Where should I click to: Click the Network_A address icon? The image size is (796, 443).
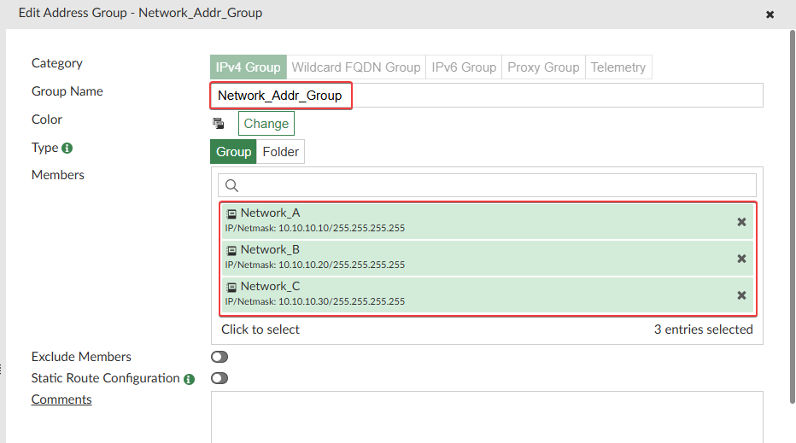(231, 213)
